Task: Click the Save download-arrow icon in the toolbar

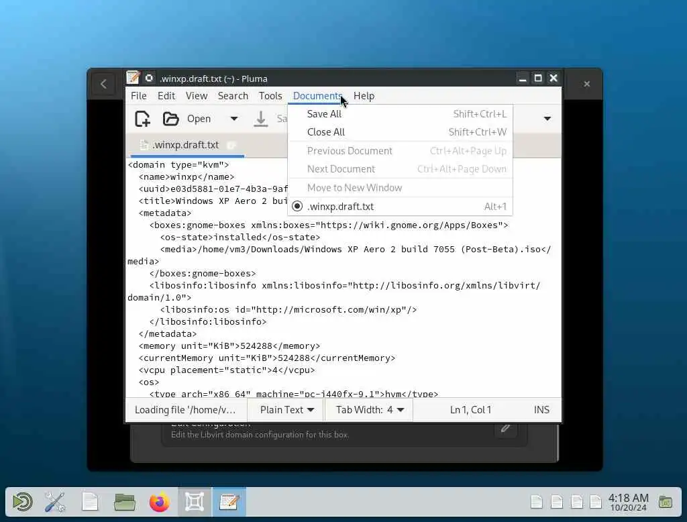Action: pyautogui.click(x=261, y=119)
